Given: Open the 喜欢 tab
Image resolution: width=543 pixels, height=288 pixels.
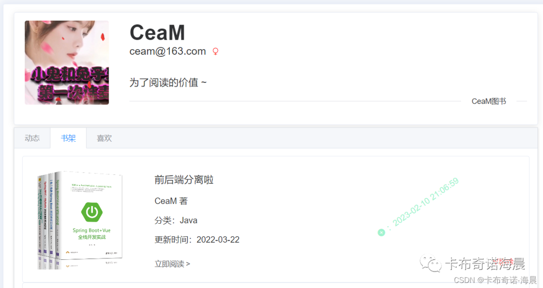Looking at the screenshot, I should coord(104,138).
